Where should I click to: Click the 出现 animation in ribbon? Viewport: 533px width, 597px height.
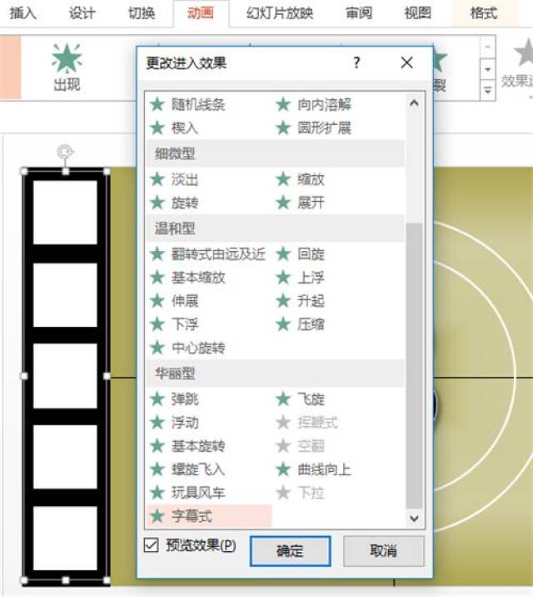click(x=67, y=68)
